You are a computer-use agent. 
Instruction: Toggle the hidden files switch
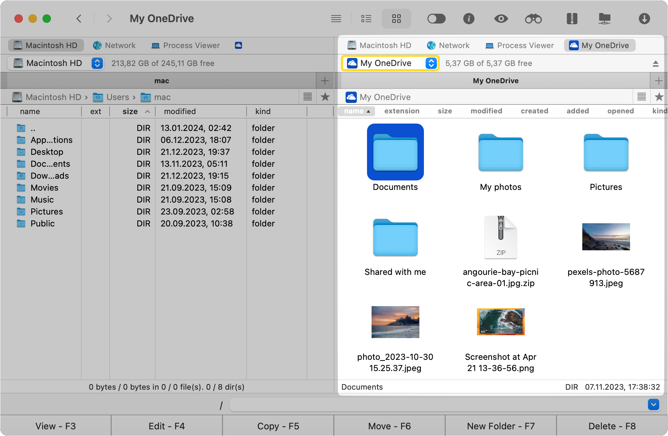436,19
